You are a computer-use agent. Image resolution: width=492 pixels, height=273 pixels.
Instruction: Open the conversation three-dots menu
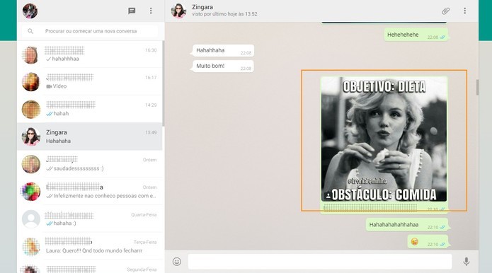[465, 11]
